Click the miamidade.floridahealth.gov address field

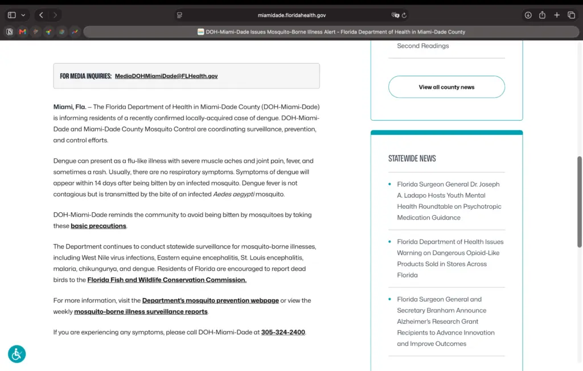pyautogui.click(x=291, y=15)
